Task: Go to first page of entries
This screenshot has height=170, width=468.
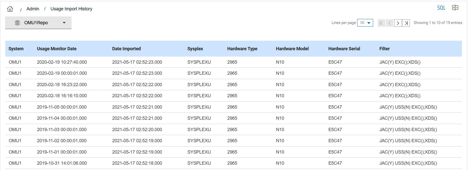Action: coord(381,23)
